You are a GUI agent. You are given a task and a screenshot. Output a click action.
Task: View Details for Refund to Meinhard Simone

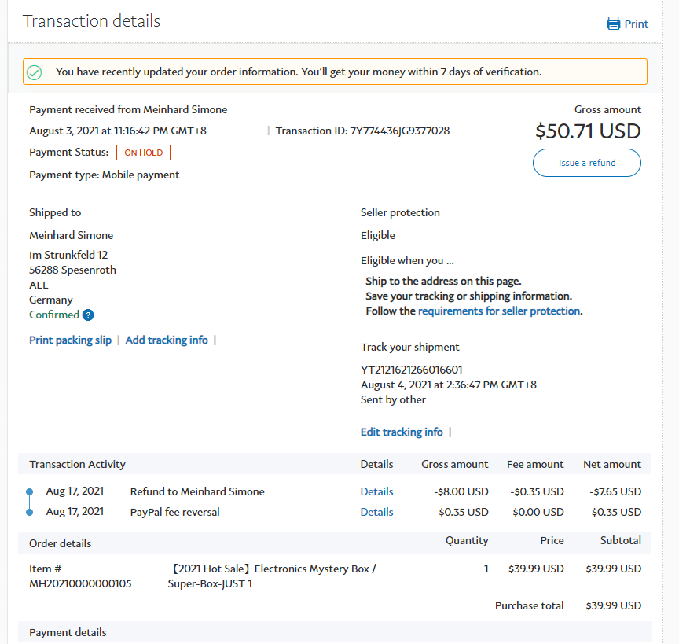376,492
